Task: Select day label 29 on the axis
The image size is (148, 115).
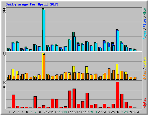Action: pos(130,112)
